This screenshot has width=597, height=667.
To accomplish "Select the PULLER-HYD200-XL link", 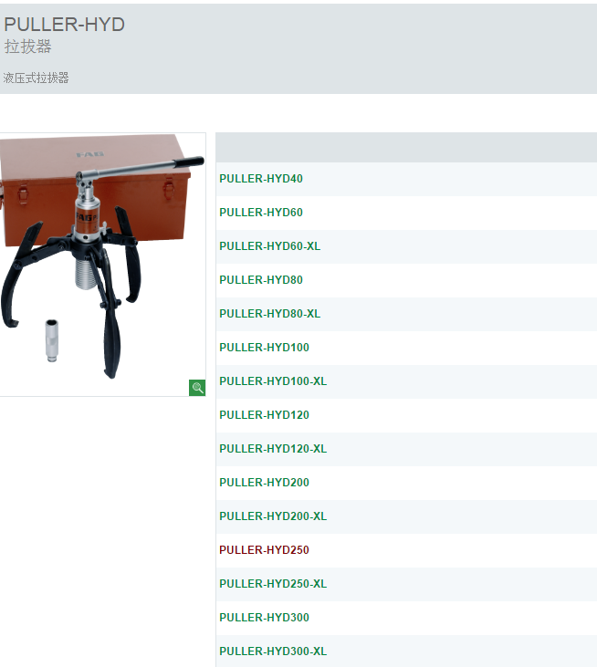I will point(273,516).
